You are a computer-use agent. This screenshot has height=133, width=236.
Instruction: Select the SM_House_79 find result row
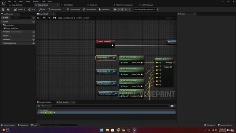click(x=107, y=112)
